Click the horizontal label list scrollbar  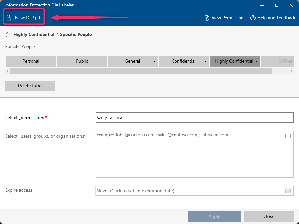pos(141,71)
